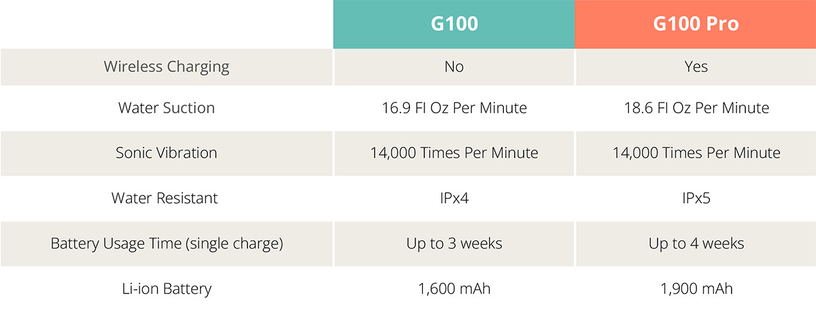Click the "Up to 3 weeks" cell
The image size is (816, 313).
click(454, 243)
